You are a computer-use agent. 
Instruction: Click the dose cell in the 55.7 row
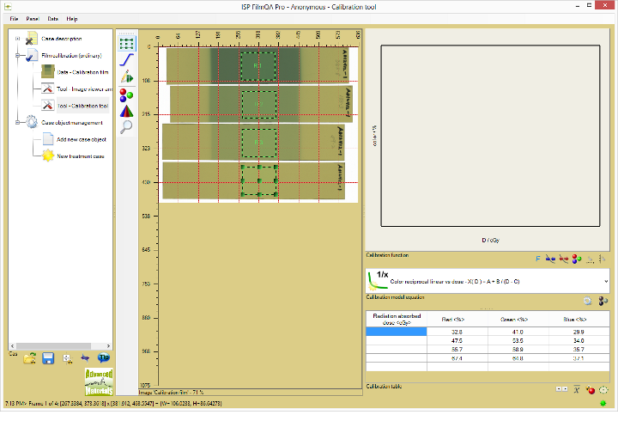click(x=396, y=350)
